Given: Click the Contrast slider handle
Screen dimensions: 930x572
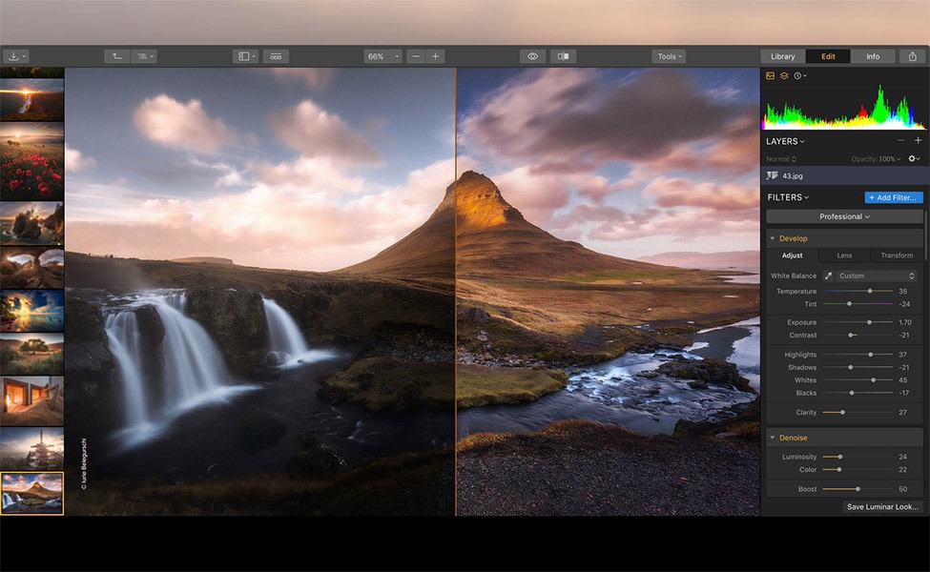Looking at the screenshot, I should tap(851, 336).
